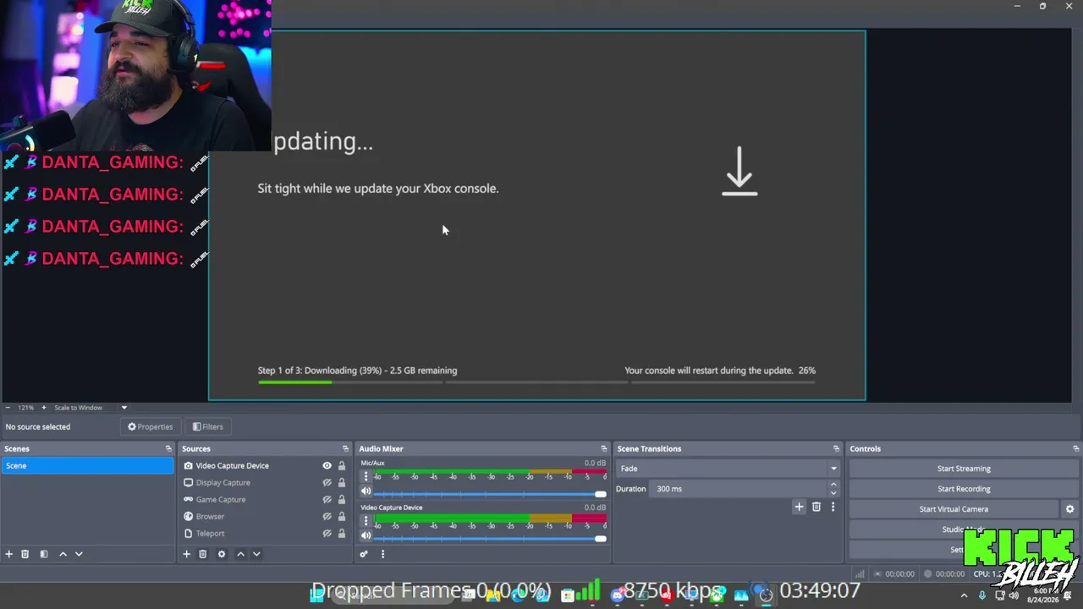Show hidden system tray icons chevron
Viewport: 1083px width, 609px height.
coord(964,595)
